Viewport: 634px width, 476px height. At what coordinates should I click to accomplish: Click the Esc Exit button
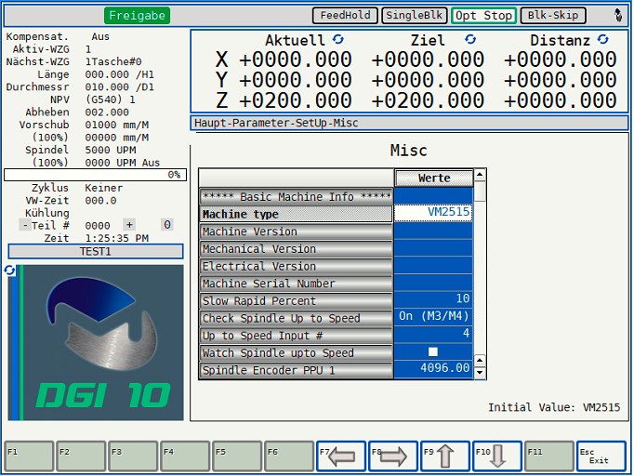coord(601,456)
